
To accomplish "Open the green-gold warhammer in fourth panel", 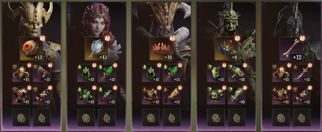I will (x=237, y=73).
